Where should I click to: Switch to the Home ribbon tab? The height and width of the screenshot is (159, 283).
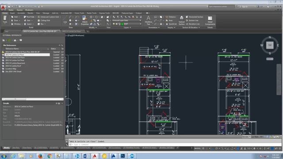pyautogui.click(x=5, y=13)
